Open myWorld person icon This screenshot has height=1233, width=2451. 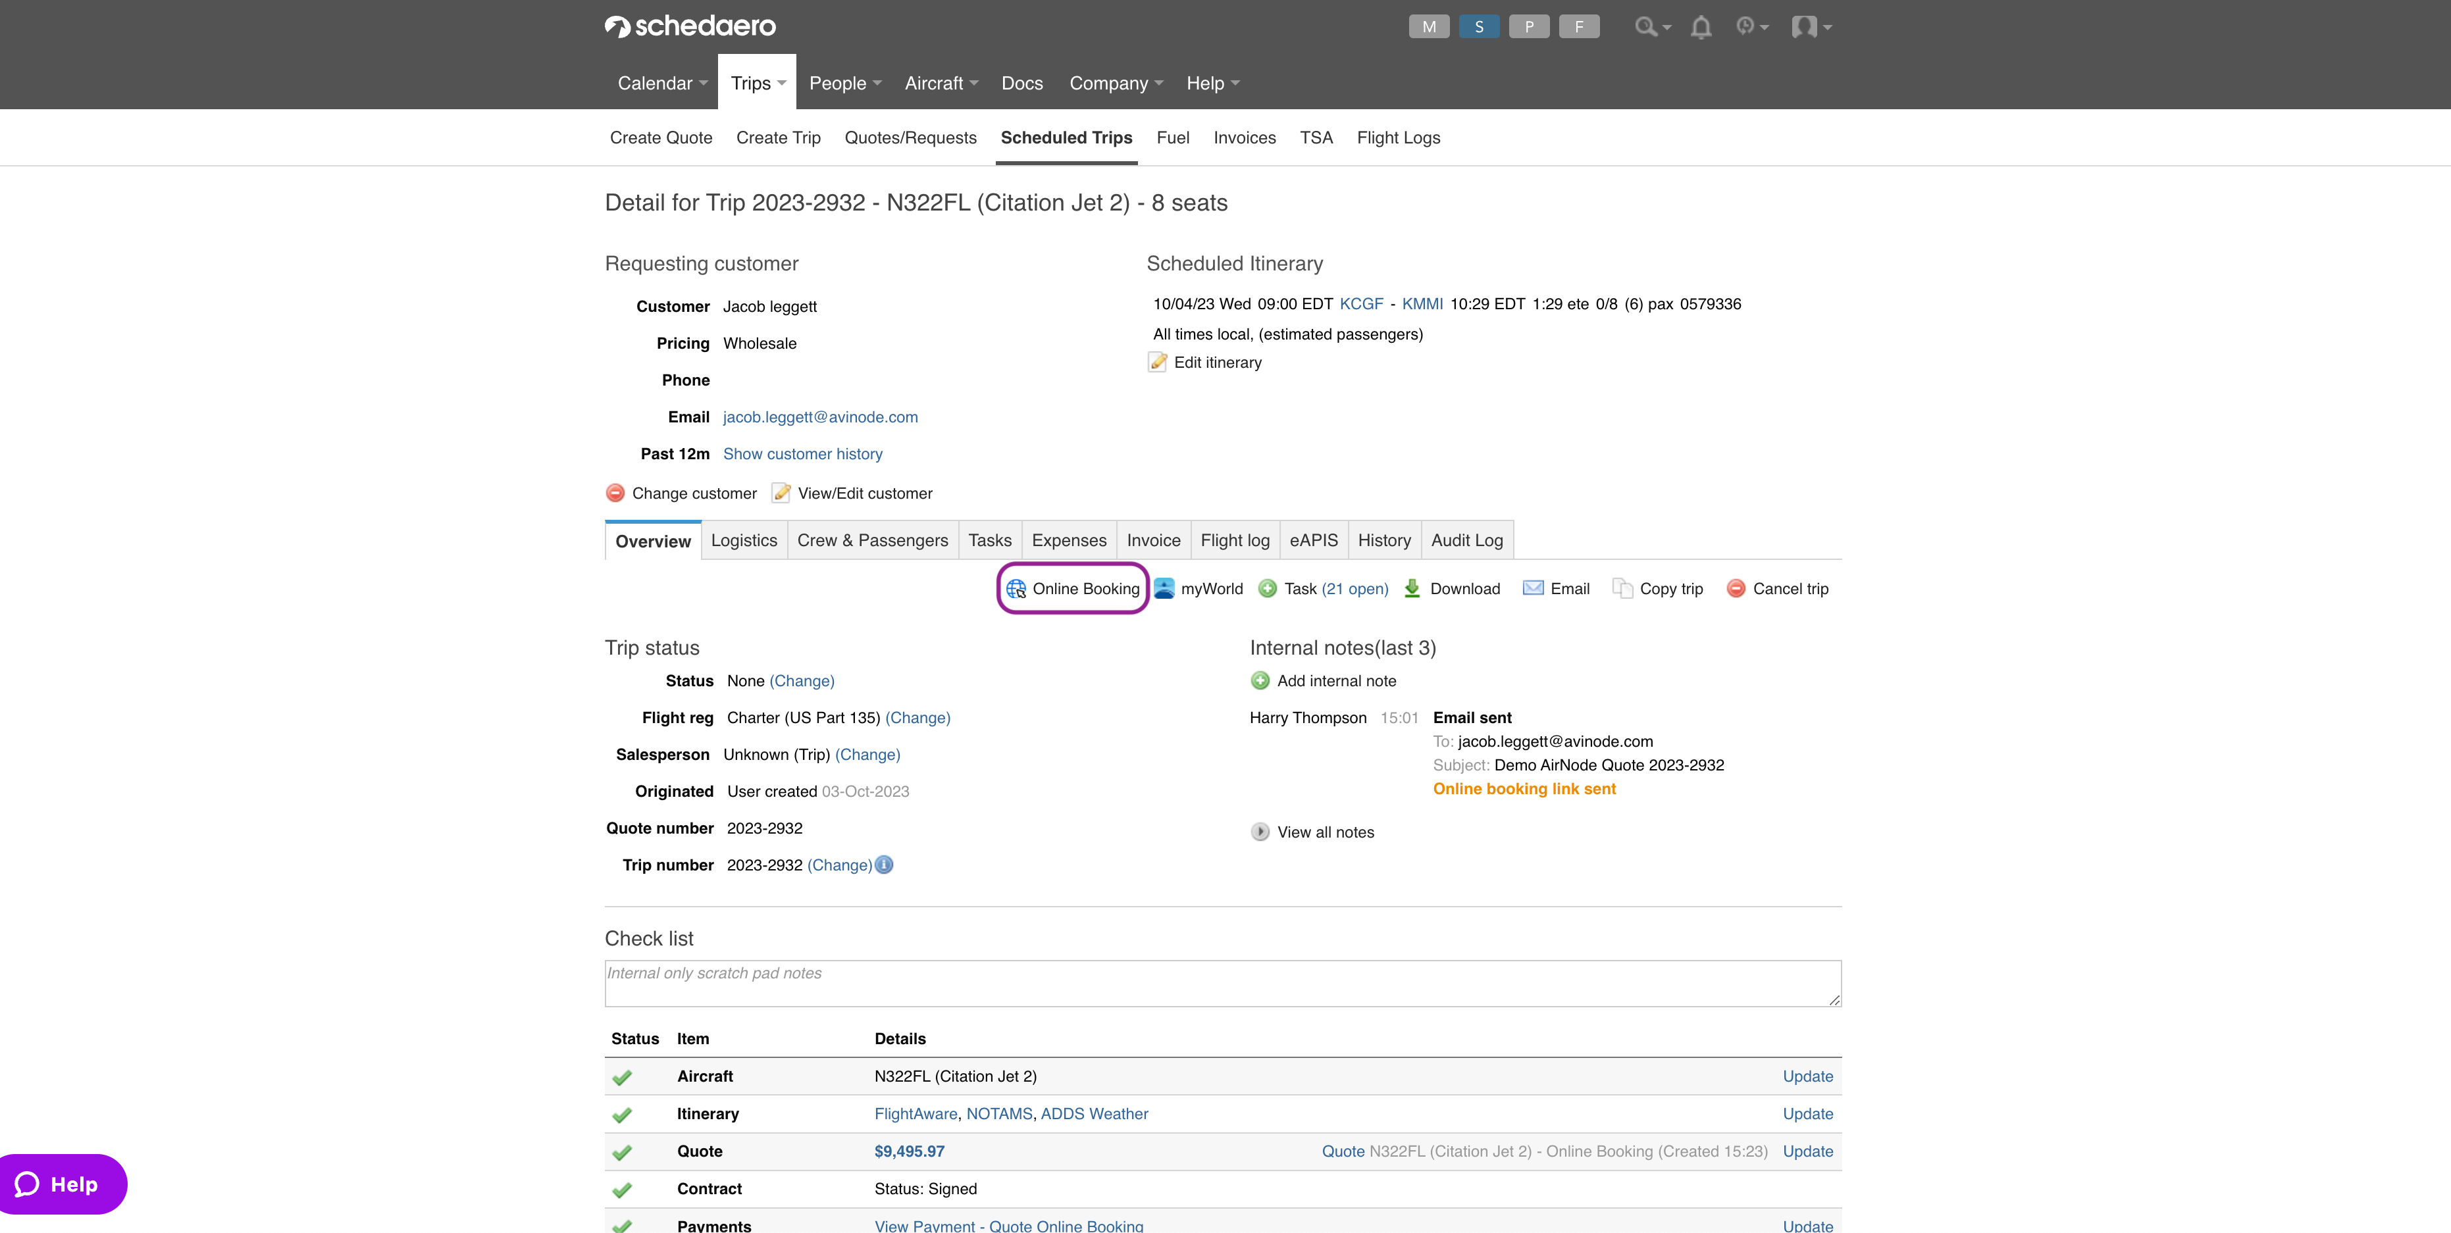[x=1164, y=589]
